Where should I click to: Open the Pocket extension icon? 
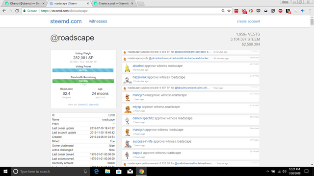click(x=259, y=11)
